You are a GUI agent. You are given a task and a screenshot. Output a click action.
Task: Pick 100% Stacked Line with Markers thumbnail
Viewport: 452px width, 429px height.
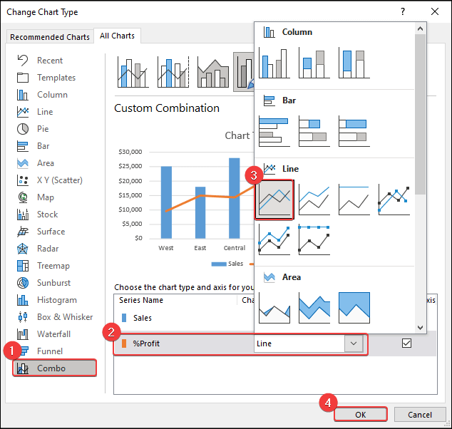(314, 239)
